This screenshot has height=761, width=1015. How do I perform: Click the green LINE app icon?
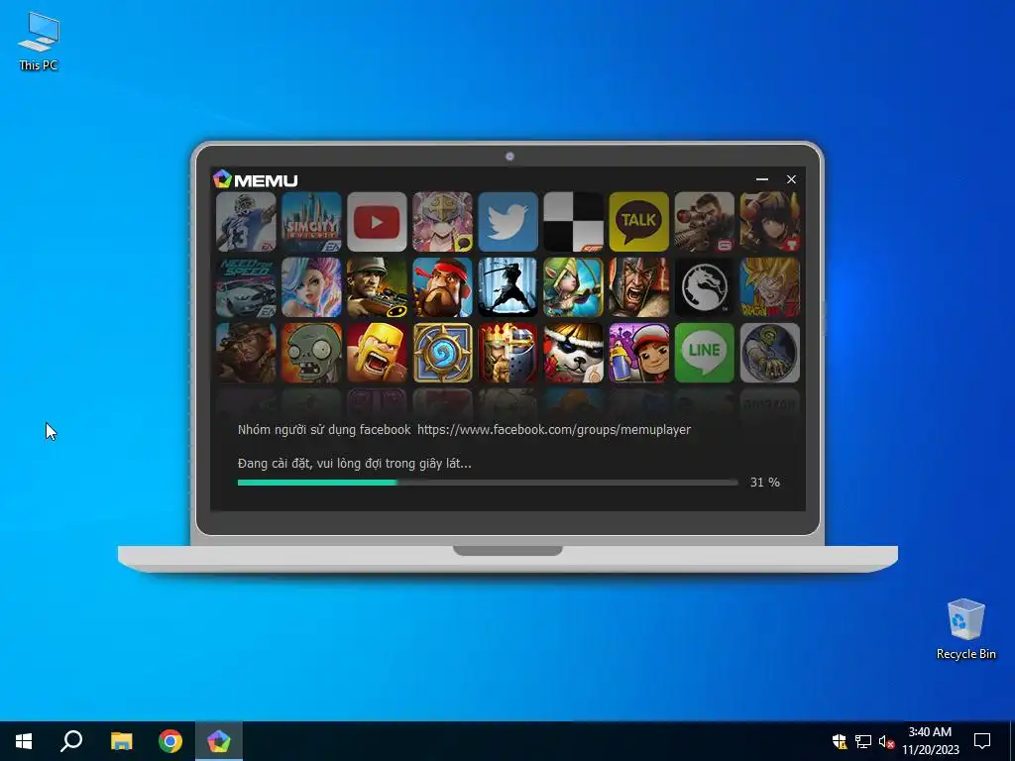click(705, 353)
